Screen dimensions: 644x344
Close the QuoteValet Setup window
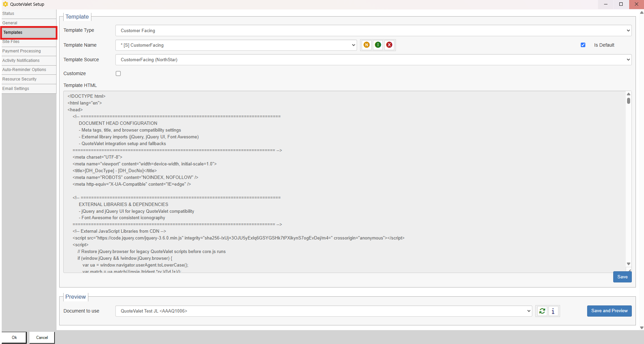click(x=636, y=4)
